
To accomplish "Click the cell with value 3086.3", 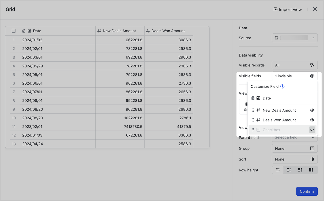I will [x=169, y=40].
